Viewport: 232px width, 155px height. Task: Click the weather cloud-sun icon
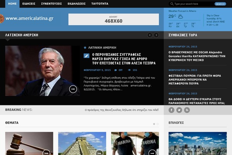[180, 16]
